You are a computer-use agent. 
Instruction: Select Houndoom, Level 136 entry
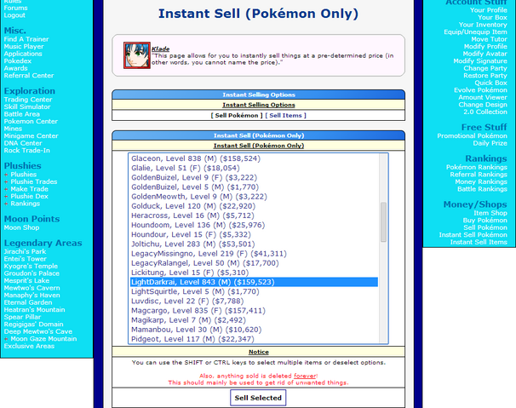(254, 225)
